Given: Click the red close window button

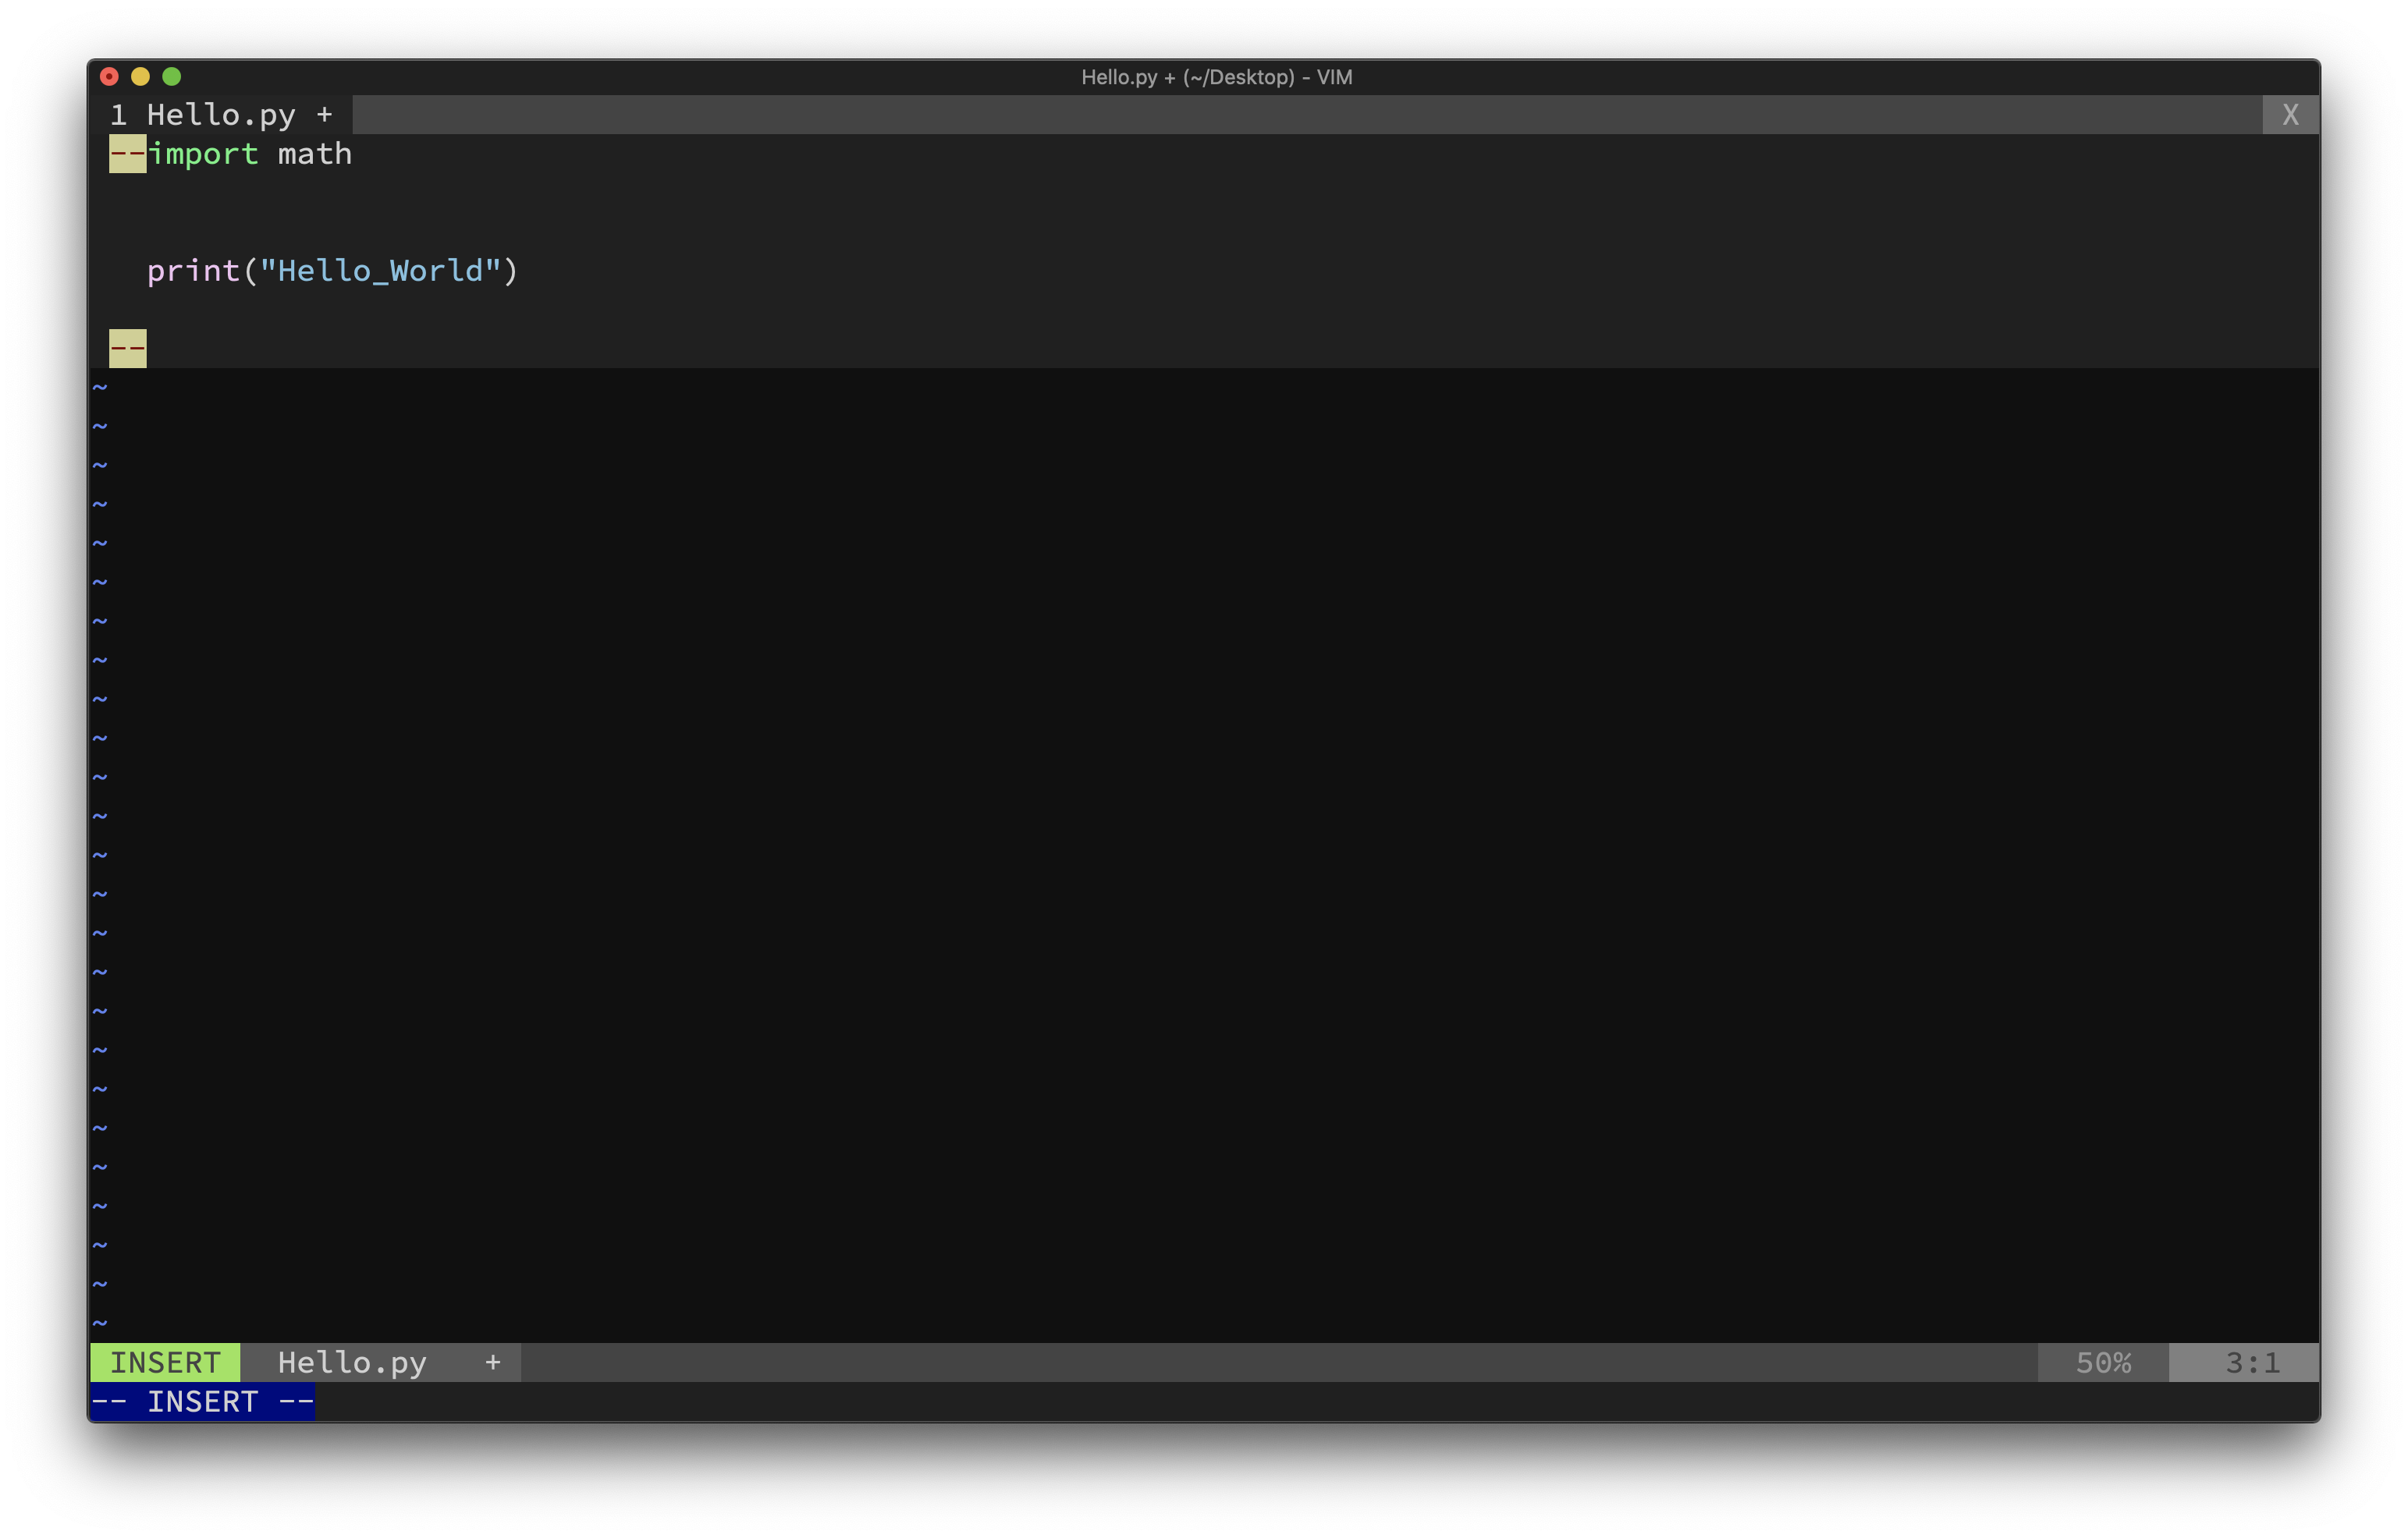Looking at the screenshot, I should (110, 76).
